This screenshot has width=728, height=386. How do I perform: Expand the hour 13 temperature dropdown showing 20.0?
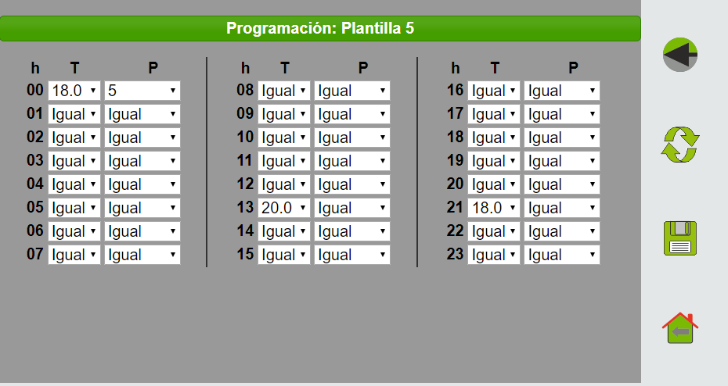(284, 208)
